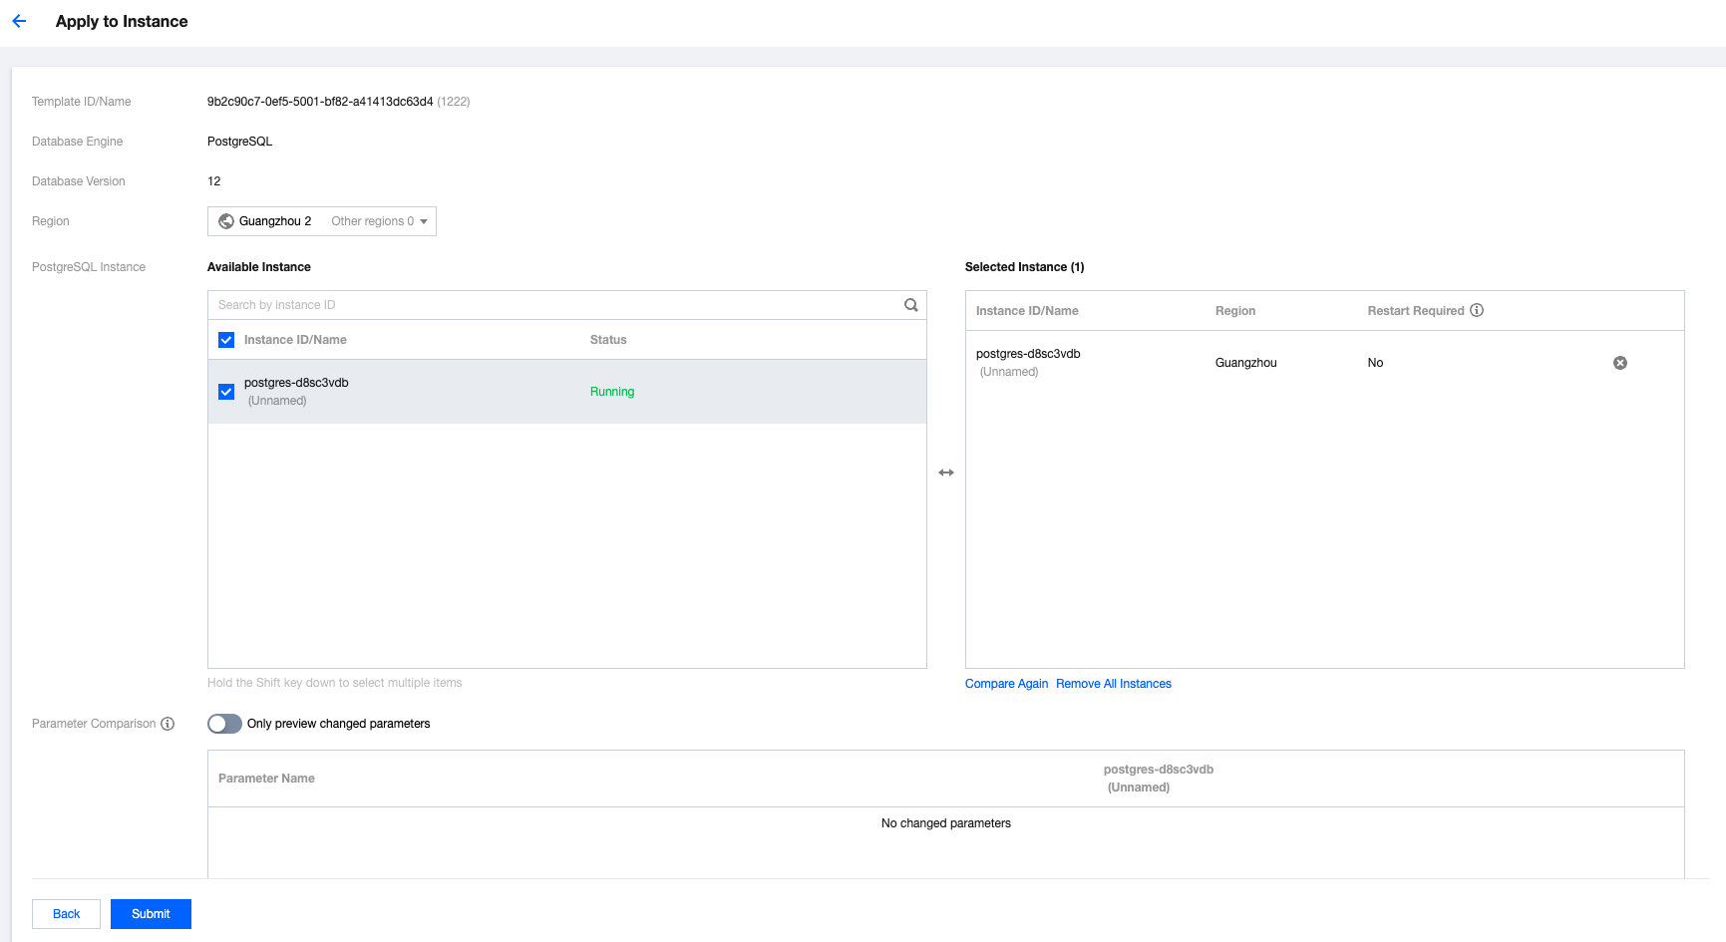
Task: Expand the Other regions dropdown arrow
Action: click(x=424, y=221)
